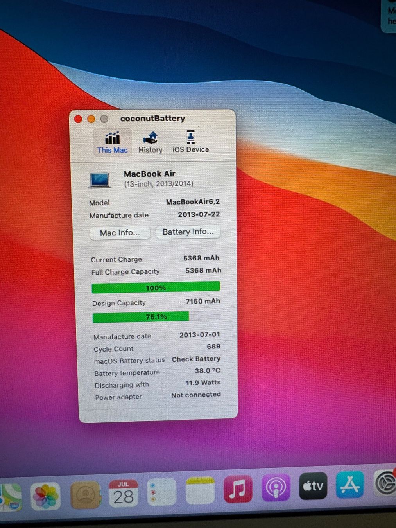Image resolution: width=396 pixels, height=528 pixels.
Task: Click the Power adapter label
Action: pyautogui.click(x=118, y=397)
